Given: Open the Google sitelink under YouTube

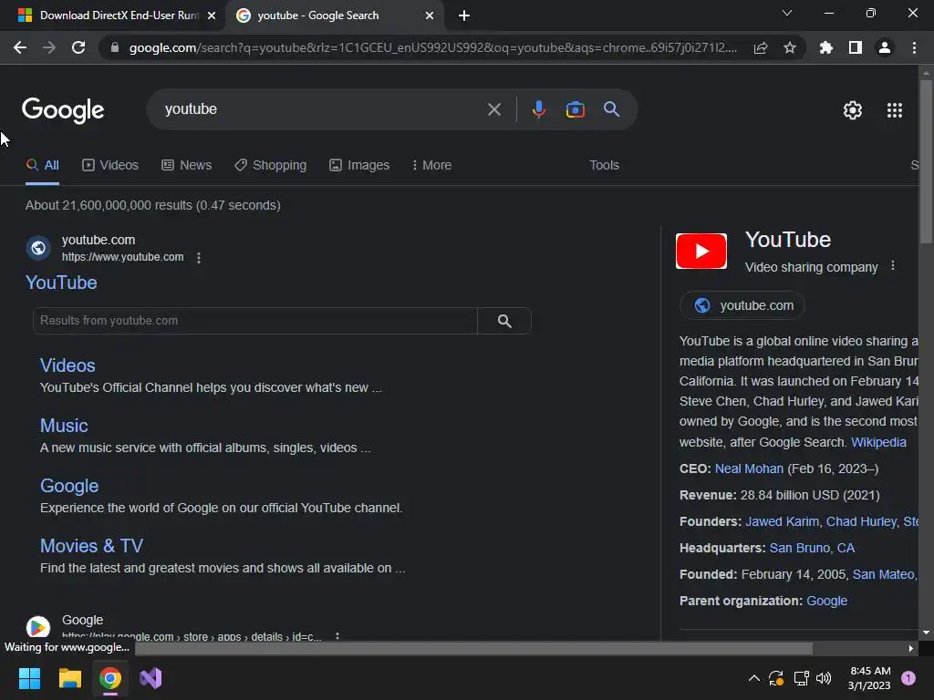Looking at the screenshot, I should click(69, 486).
